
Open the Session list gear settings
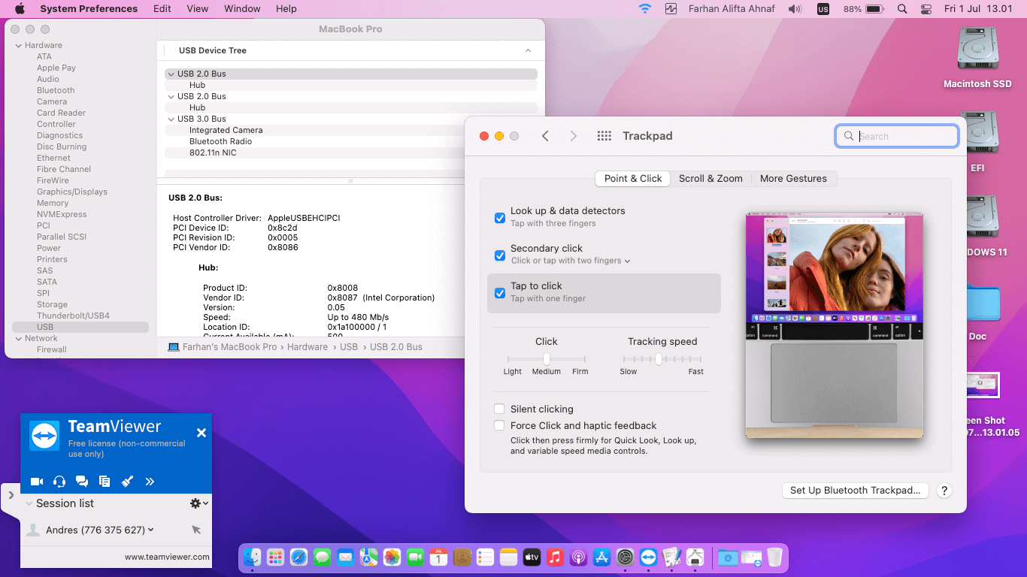196,503
